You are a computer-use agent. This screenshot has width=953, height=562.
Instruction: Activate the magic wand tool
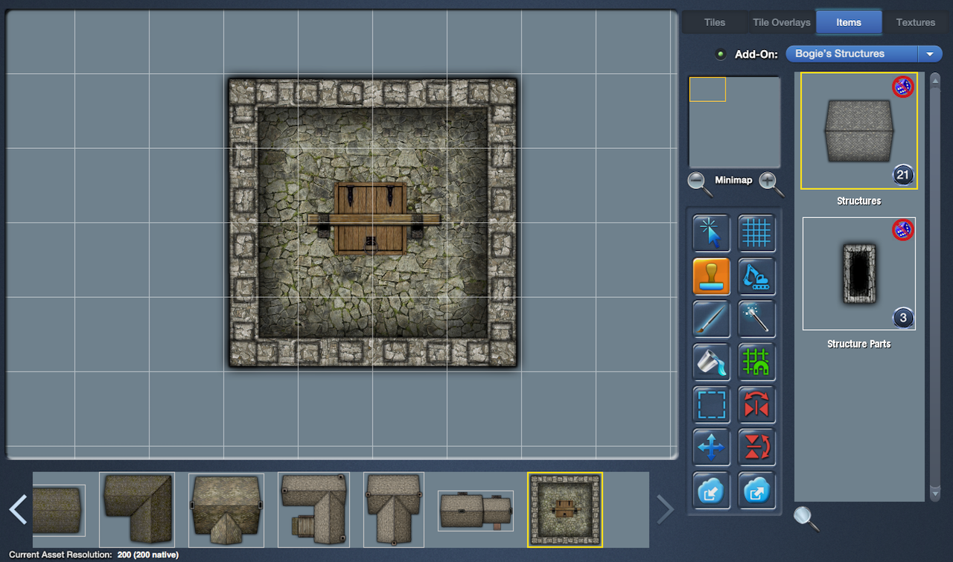pos(756,319)
